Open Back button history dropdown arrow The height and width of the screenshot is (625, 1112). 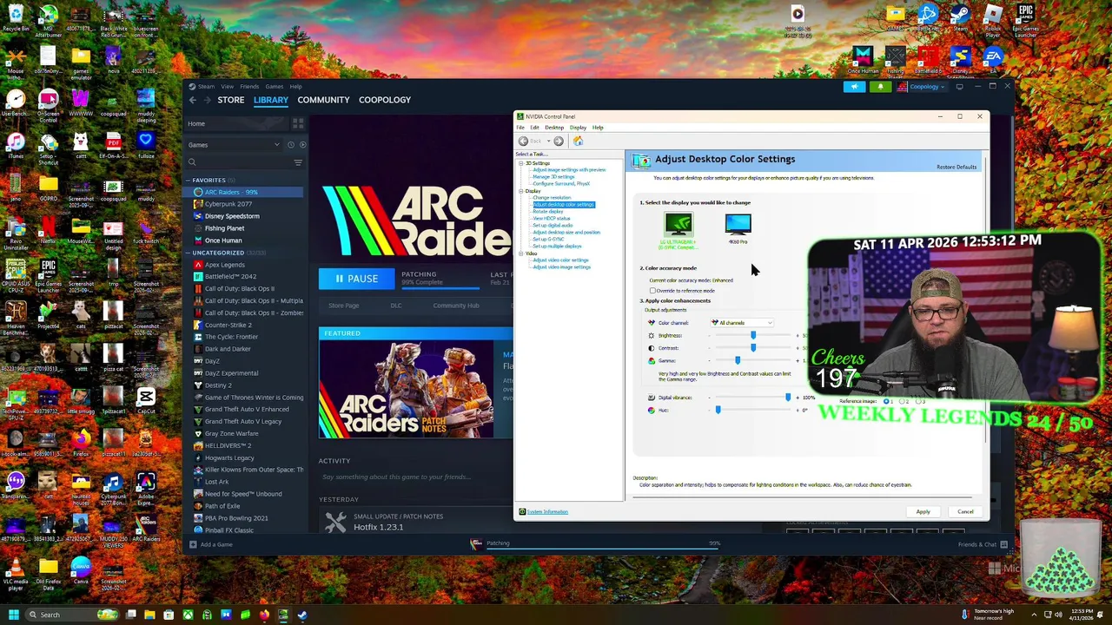tap(547, 141)
